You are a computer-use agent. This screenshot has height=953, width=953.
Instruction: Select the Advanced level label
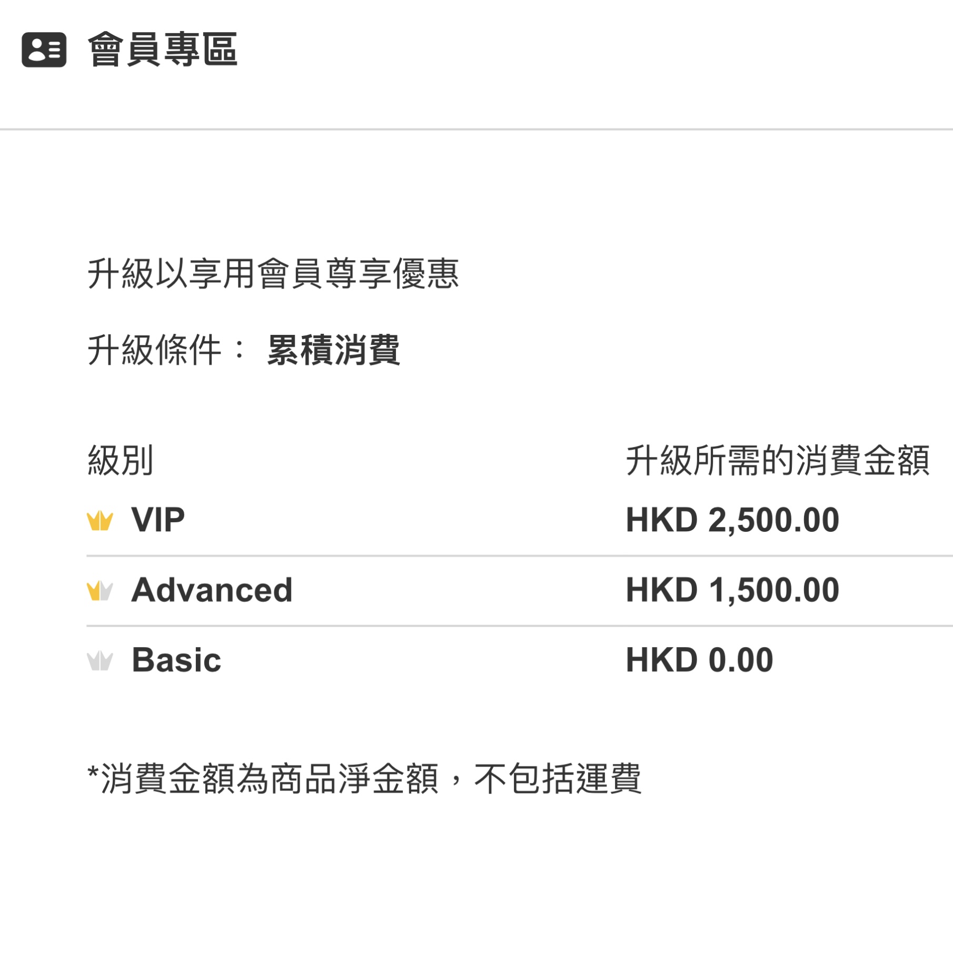click(x=212, y=590)
